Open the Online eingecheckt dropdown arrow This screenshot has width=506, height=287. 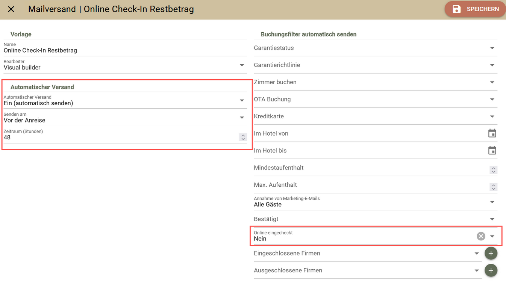(x=492, y=236)
